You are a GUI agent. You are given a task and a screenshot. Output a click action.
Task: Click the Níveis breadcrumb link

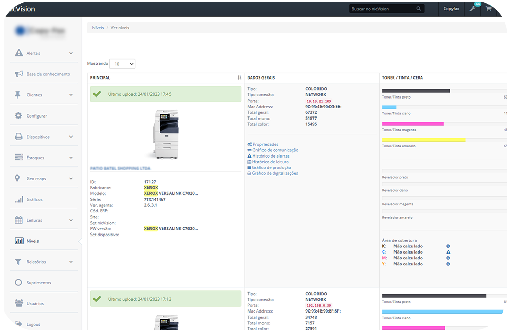coord(98,28)
